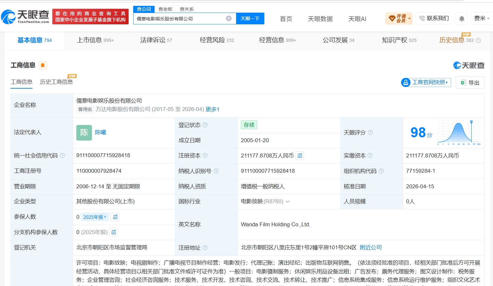Open 历史信息 tab
The image size is (493, 286).
tap(456, 40)
